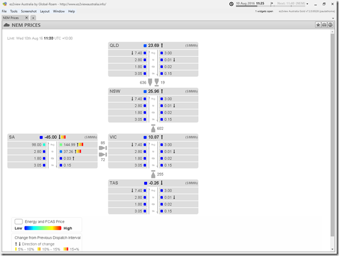This screenshot has width=339, height=256.
Task: Click the cloud icon beside NEM PRICES
Action: pos(7,25)
